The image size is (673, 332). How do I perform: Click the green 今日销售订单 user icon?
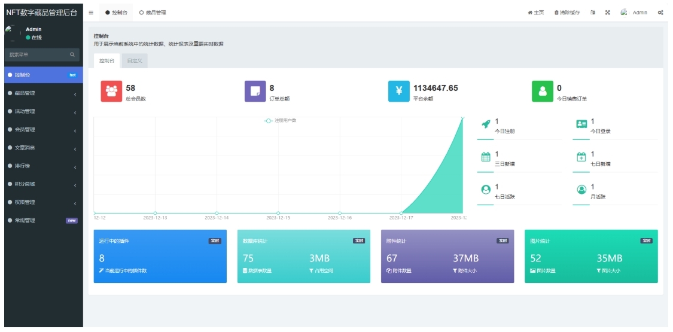pos(543,91)
